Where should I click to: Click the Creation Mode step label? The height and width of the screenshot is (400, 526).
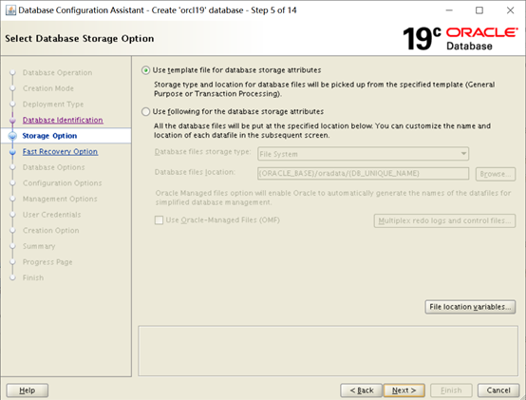(x=48, y=88)
